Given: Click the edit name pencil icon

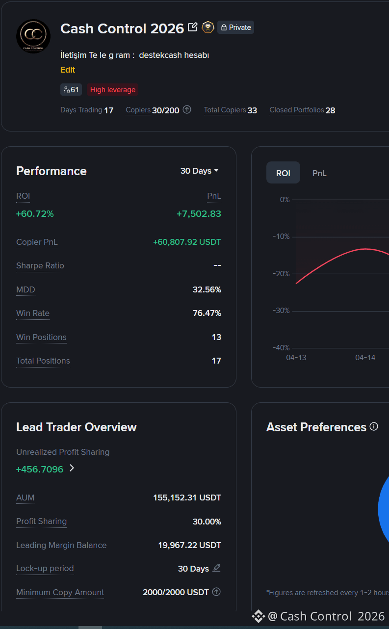Looking at the screenshot, I should click(193, 27).
